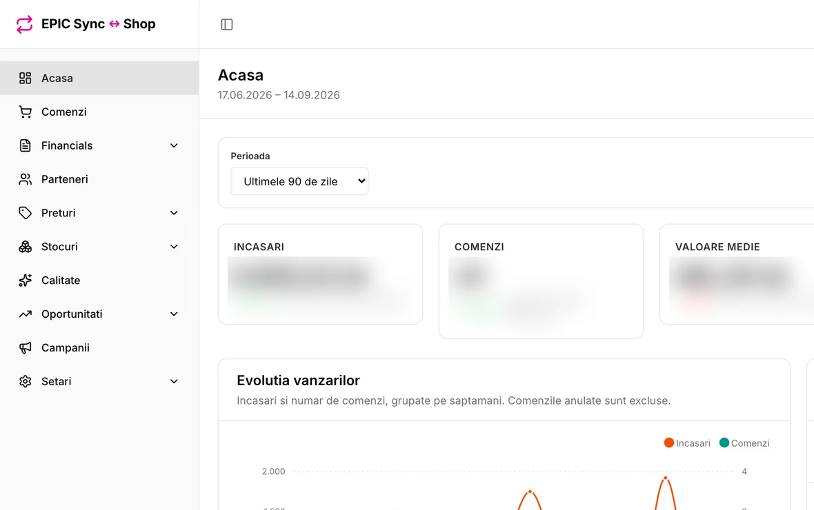The height and width of the screenshot is (510, 814).
Task: Open the Financials menu item
Action: (99, 145)
